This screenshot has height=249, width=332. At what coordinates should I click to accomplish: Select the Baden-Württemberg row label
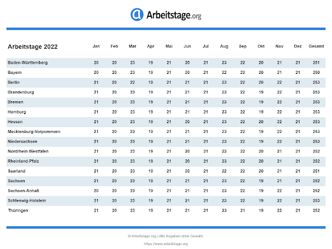pos(28,63)
